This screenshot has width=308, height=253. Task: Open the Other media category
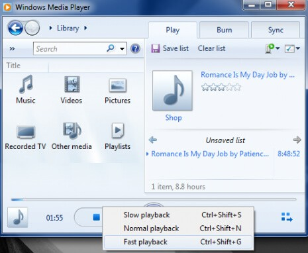(x=72, y=136)
